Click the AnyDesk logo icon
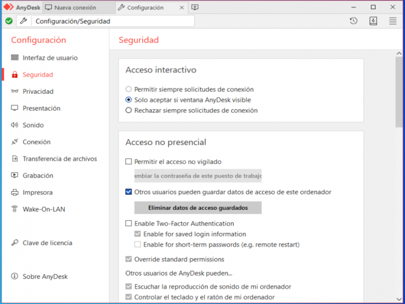 tap(8, 7)
